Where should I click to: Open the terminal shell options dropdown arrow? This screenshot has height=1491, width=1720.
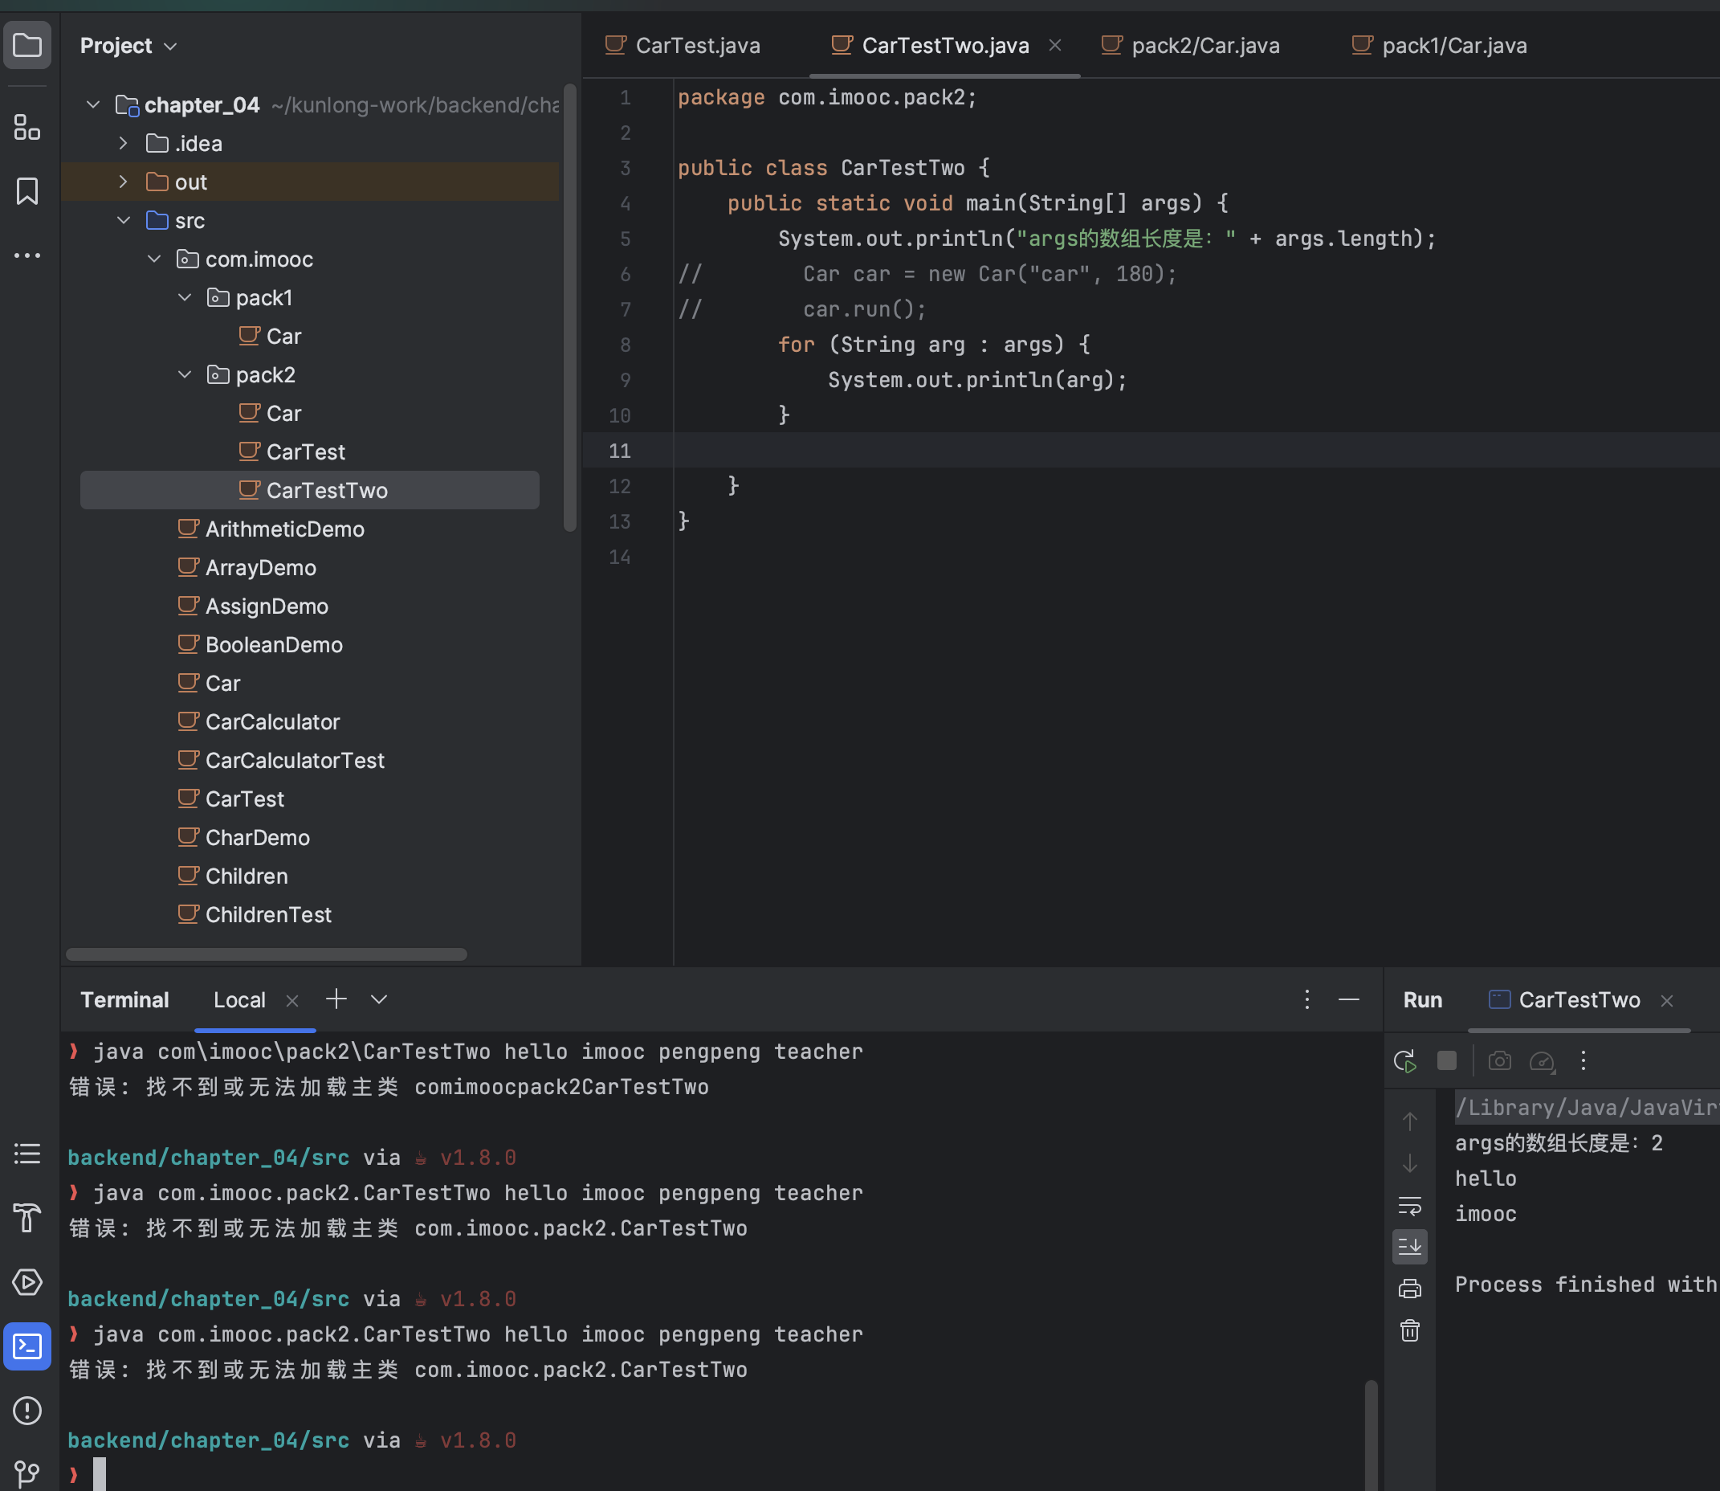tap(379, 999)
